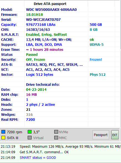Select Status value Passed
121x163 pixels.
pyautogui.click(x=32, y=55)
